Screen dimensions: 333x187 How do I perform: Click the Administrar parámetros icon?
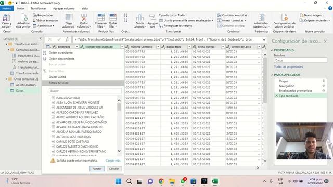pyautogui.click(x=261, y=17)
